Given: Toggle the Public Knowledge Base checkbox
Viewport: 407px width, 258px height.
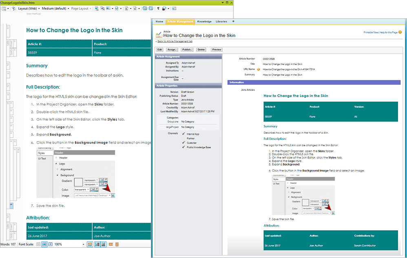Looking at the screenshot, I should (184, 147).
